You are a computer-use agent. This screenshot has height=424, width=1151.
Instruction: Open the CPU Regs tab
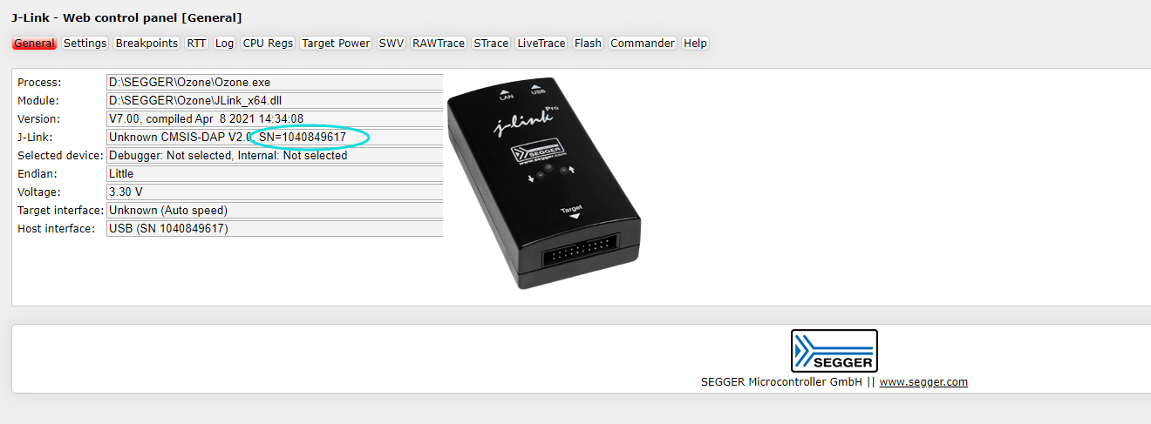click(x=268, y=43)
